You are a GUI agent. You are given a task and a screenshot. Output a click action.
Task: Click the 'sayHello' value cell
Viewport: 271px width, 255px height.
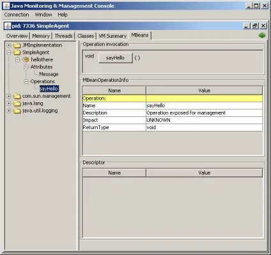[x=205, y=105]
